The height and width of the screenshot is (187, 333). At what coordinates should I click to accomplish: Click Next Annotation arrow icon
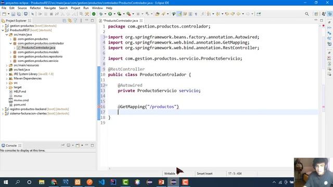(x=209, y=14)
